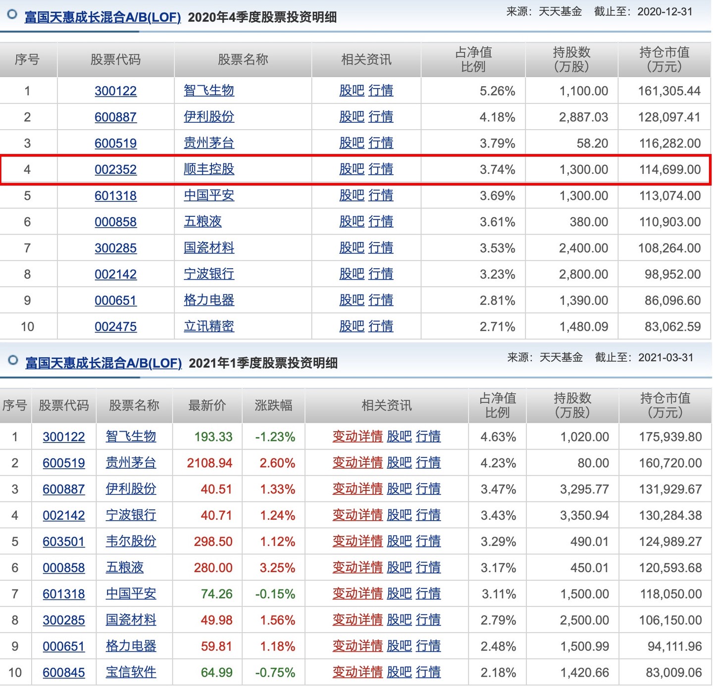Open 立讯精密 stock name link
This screenshot has width=713, height=690.
(208, 327)
